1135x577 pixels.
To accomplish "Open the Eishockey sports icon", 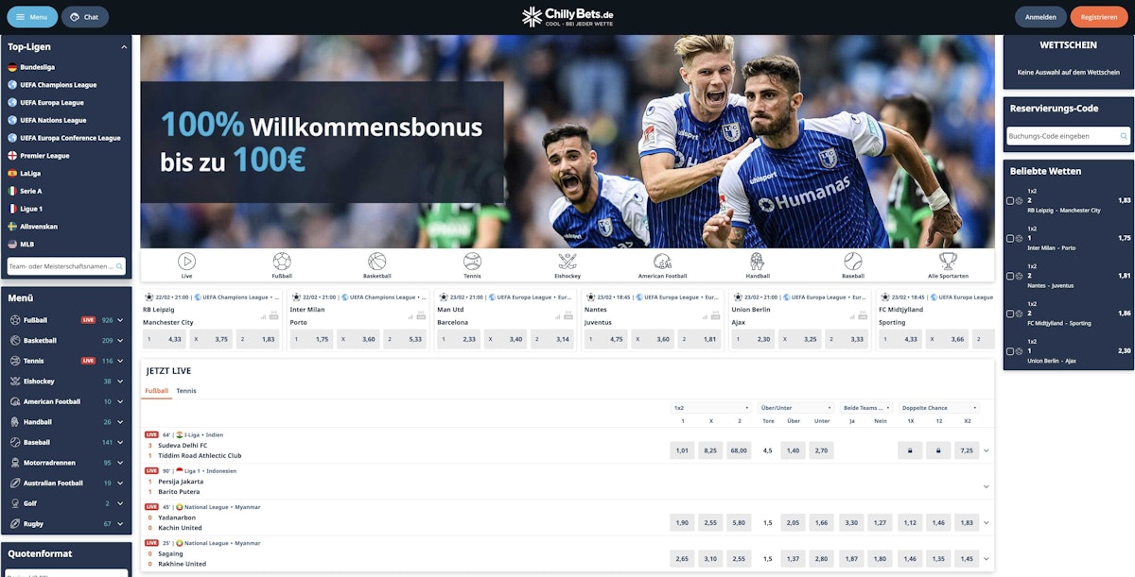I will point(567,262).
